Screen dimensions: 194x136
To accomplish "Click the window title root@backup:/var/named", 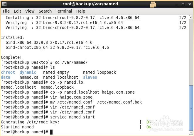I will 90,4.
